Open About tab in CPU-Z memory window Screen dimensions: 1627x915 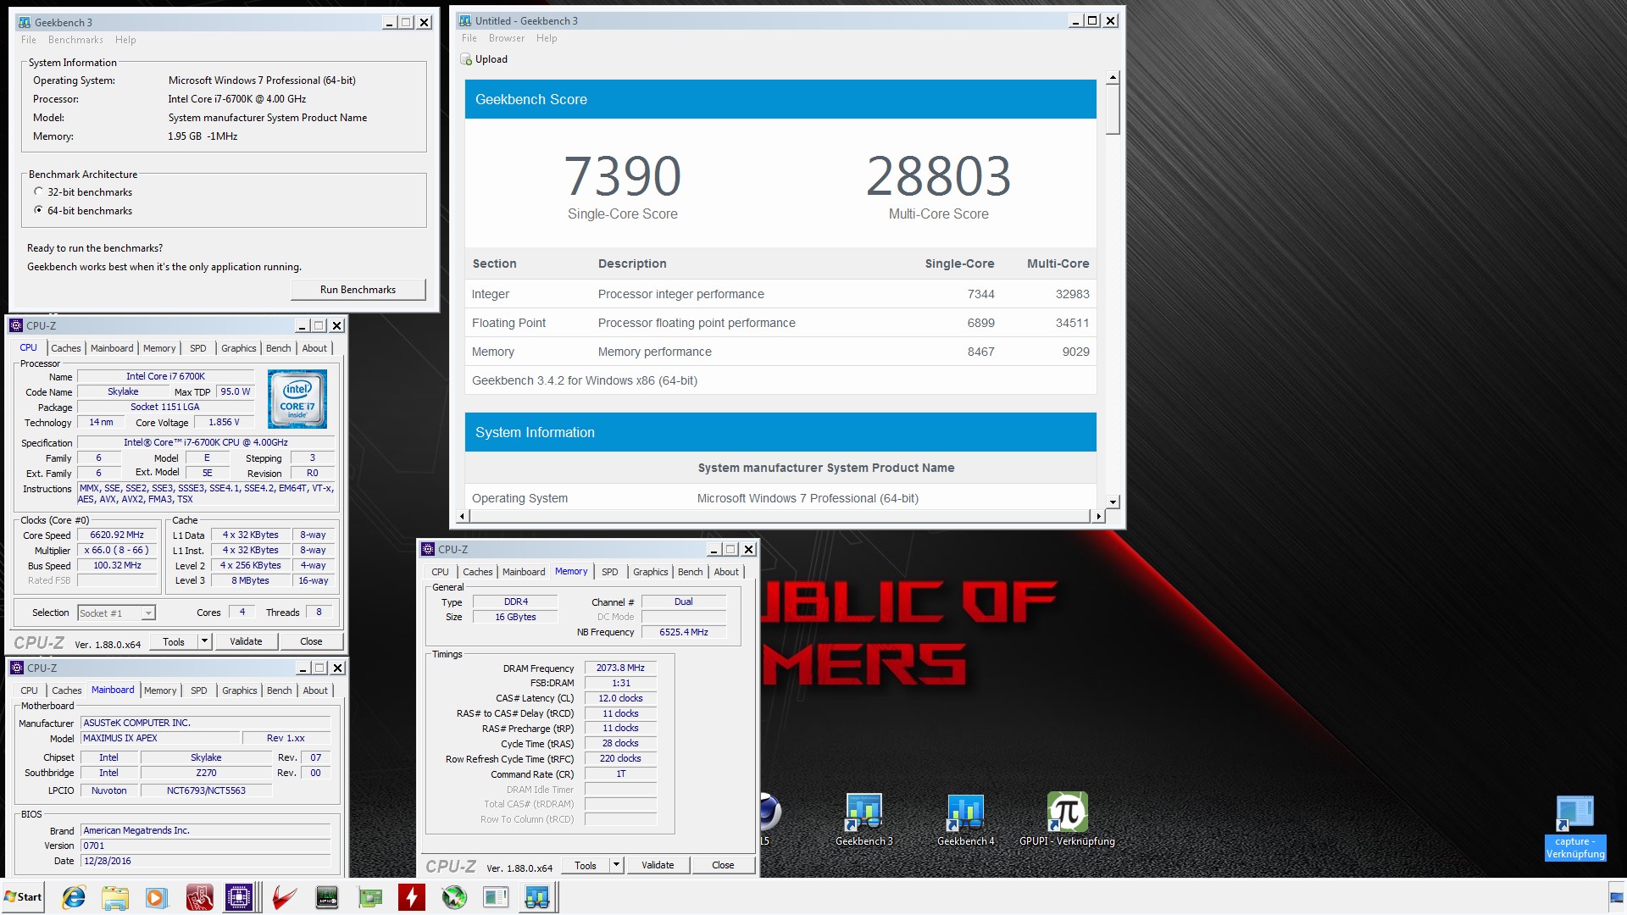click(726, 572)
